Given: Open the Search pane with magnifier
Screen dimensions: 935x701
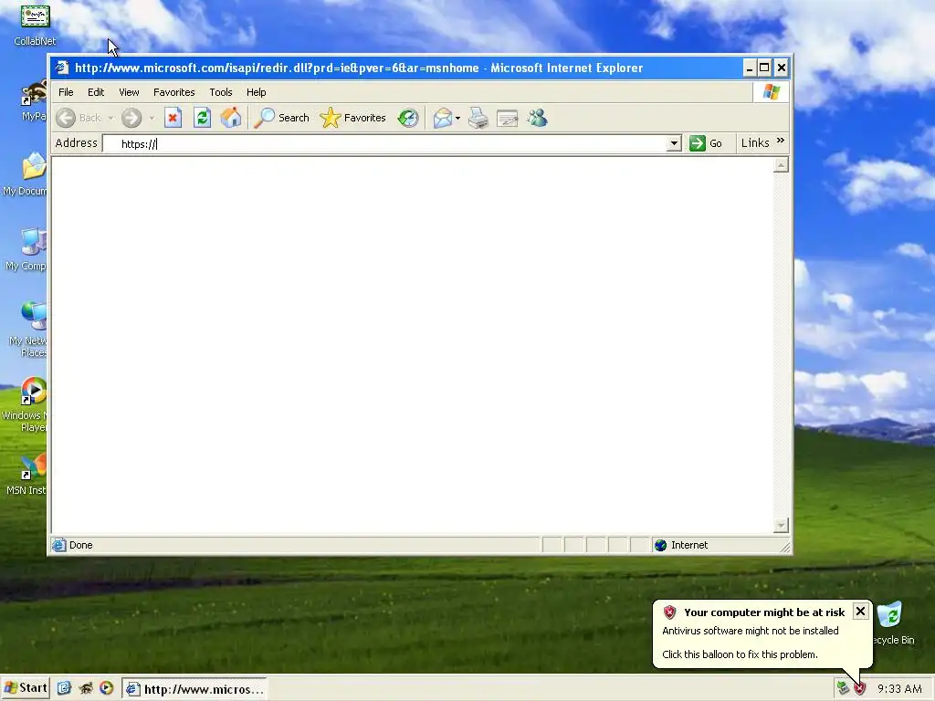Looking at the screenshot, I should point(281,118).
